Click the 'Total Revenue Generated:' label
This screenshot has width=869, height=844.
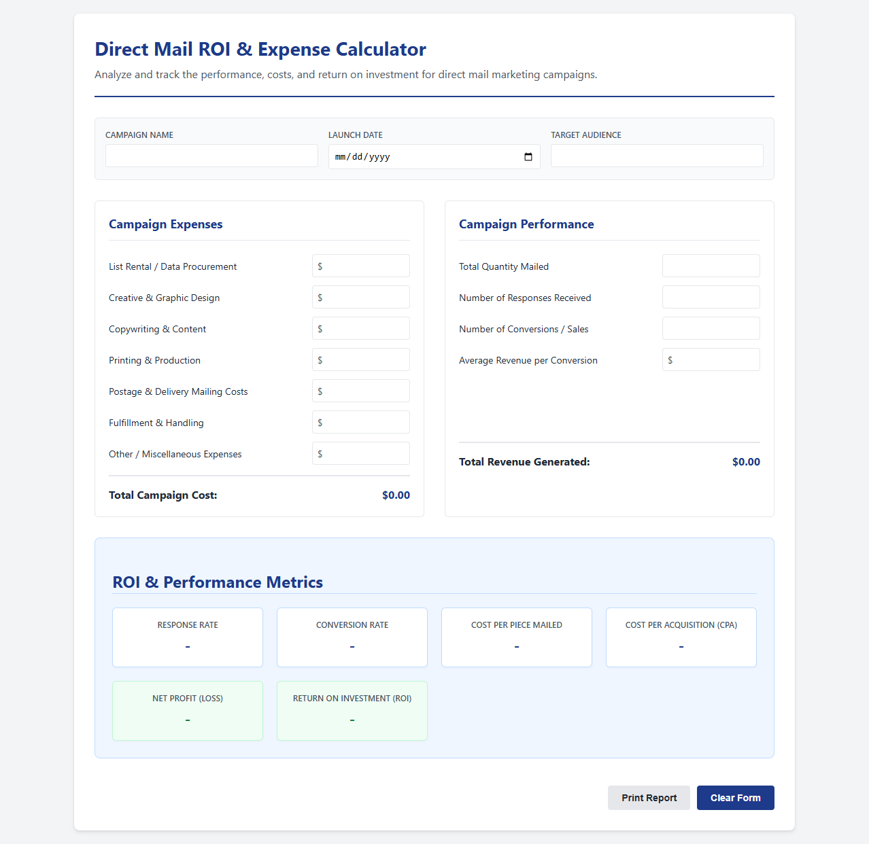pyautogui.click(x=524, y=462)
